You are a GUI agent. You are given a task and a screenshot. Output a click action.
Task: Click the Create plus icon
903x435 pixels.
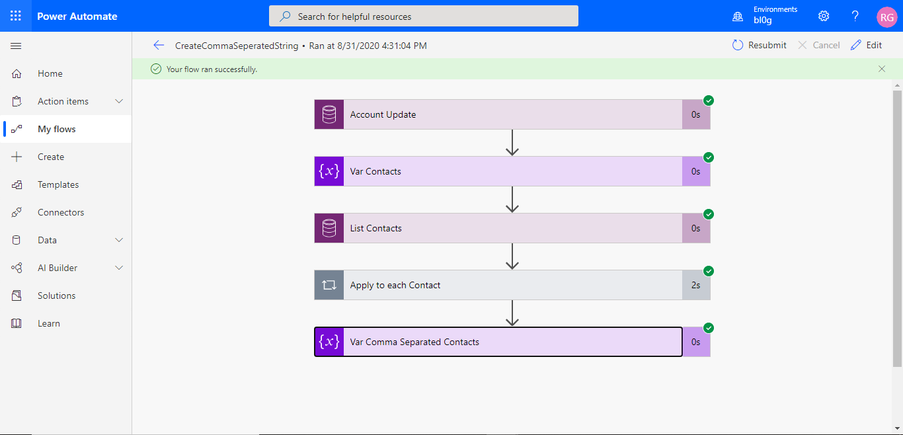(x=17, y=157)
